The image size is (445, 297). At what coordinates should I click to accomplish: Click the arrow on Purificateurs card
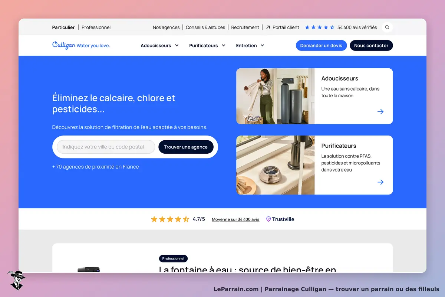tap(380, 182)
